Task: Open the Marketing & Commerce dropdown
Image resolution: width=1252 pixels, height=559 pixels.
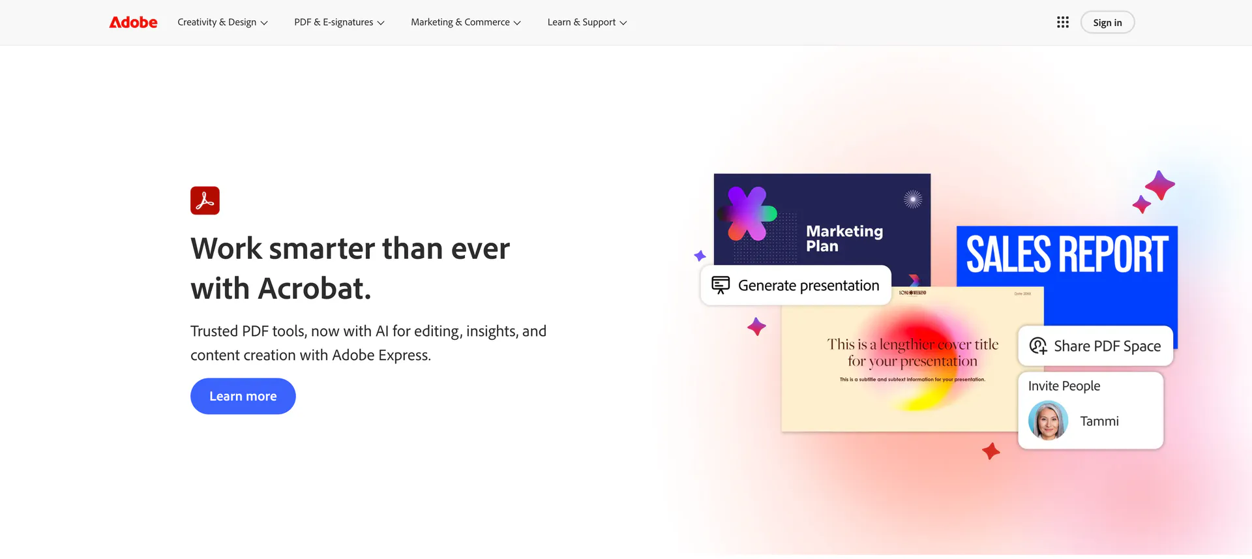Action: tap(466, 22)
